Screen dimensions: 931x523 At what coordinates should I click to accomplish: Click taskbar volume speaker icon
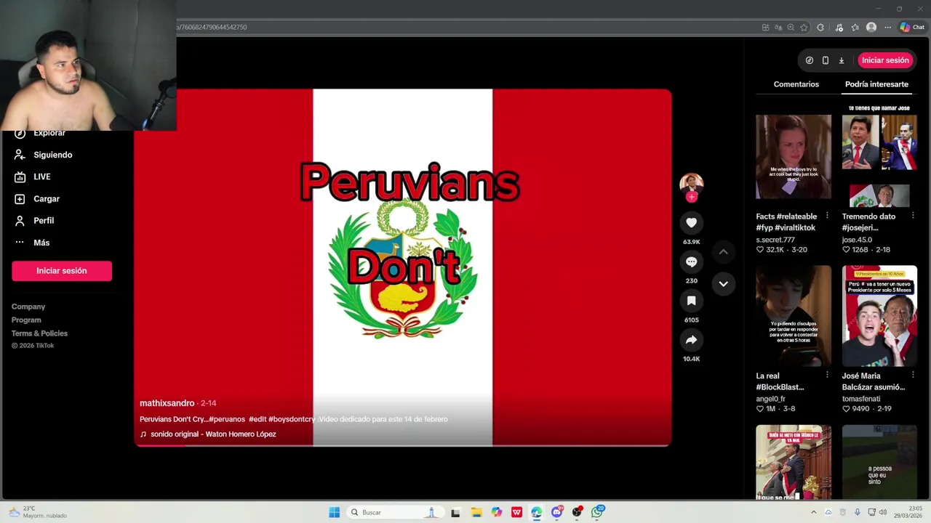click(883, 512)
